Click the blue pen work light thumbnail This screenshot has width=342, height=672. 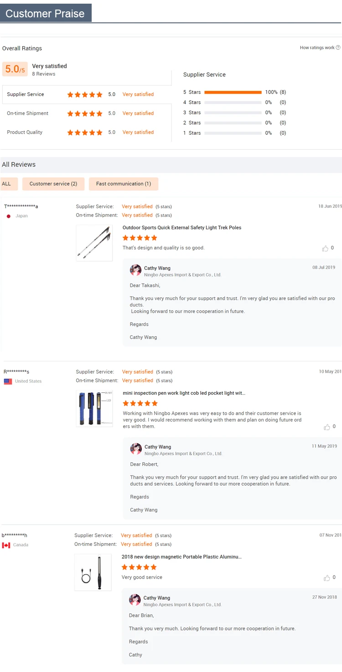[x=94, y=408]
